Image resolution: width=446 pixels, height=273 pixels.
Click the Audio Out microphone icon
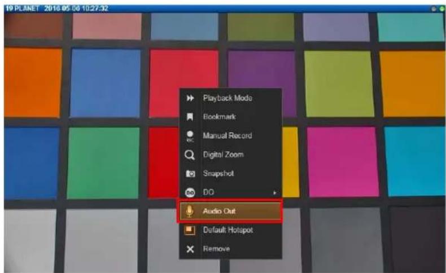point(190,212)
